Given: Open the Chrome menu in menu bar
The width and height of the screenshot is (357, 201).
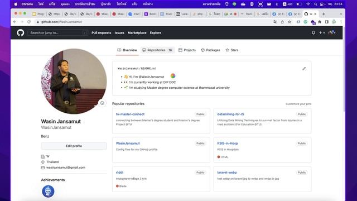Looking at the screenshot, I should point(27,4).
